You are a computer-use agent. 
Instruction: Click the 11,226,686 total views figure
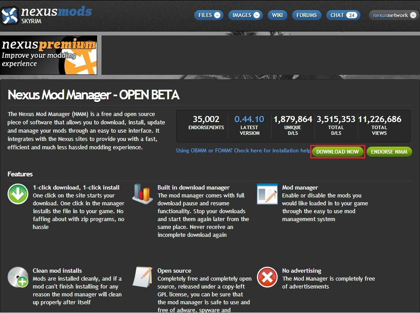[380, 119]
